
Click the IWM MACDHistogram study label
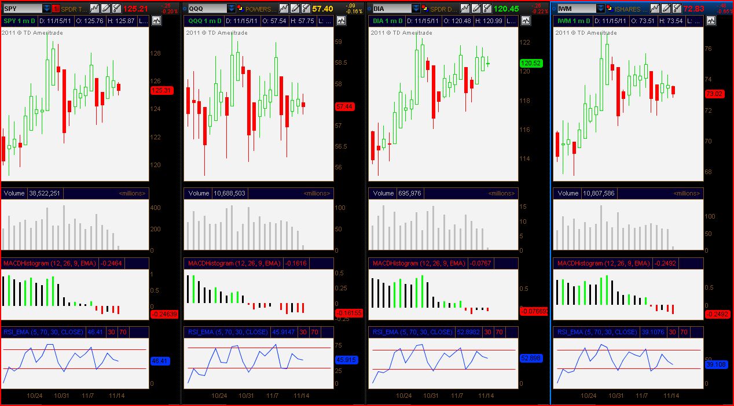[604, 263]
